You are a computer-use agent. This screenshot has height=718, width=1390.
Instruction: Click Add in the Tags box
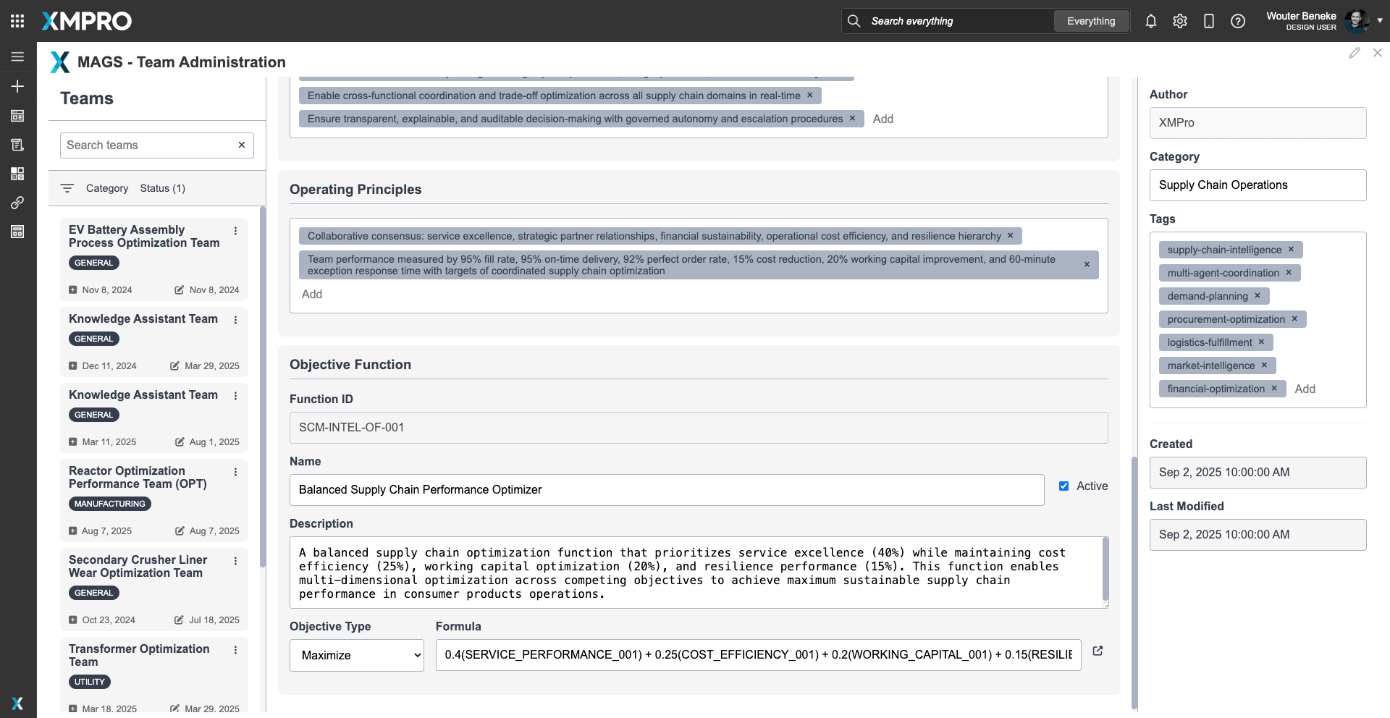[x=1305, y=389]
